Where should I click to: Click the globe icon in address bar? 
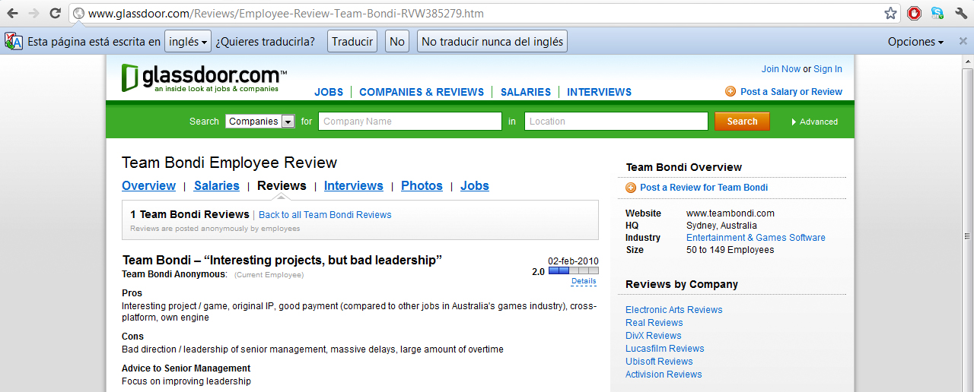pyautogui.click(x=78, y=14)
